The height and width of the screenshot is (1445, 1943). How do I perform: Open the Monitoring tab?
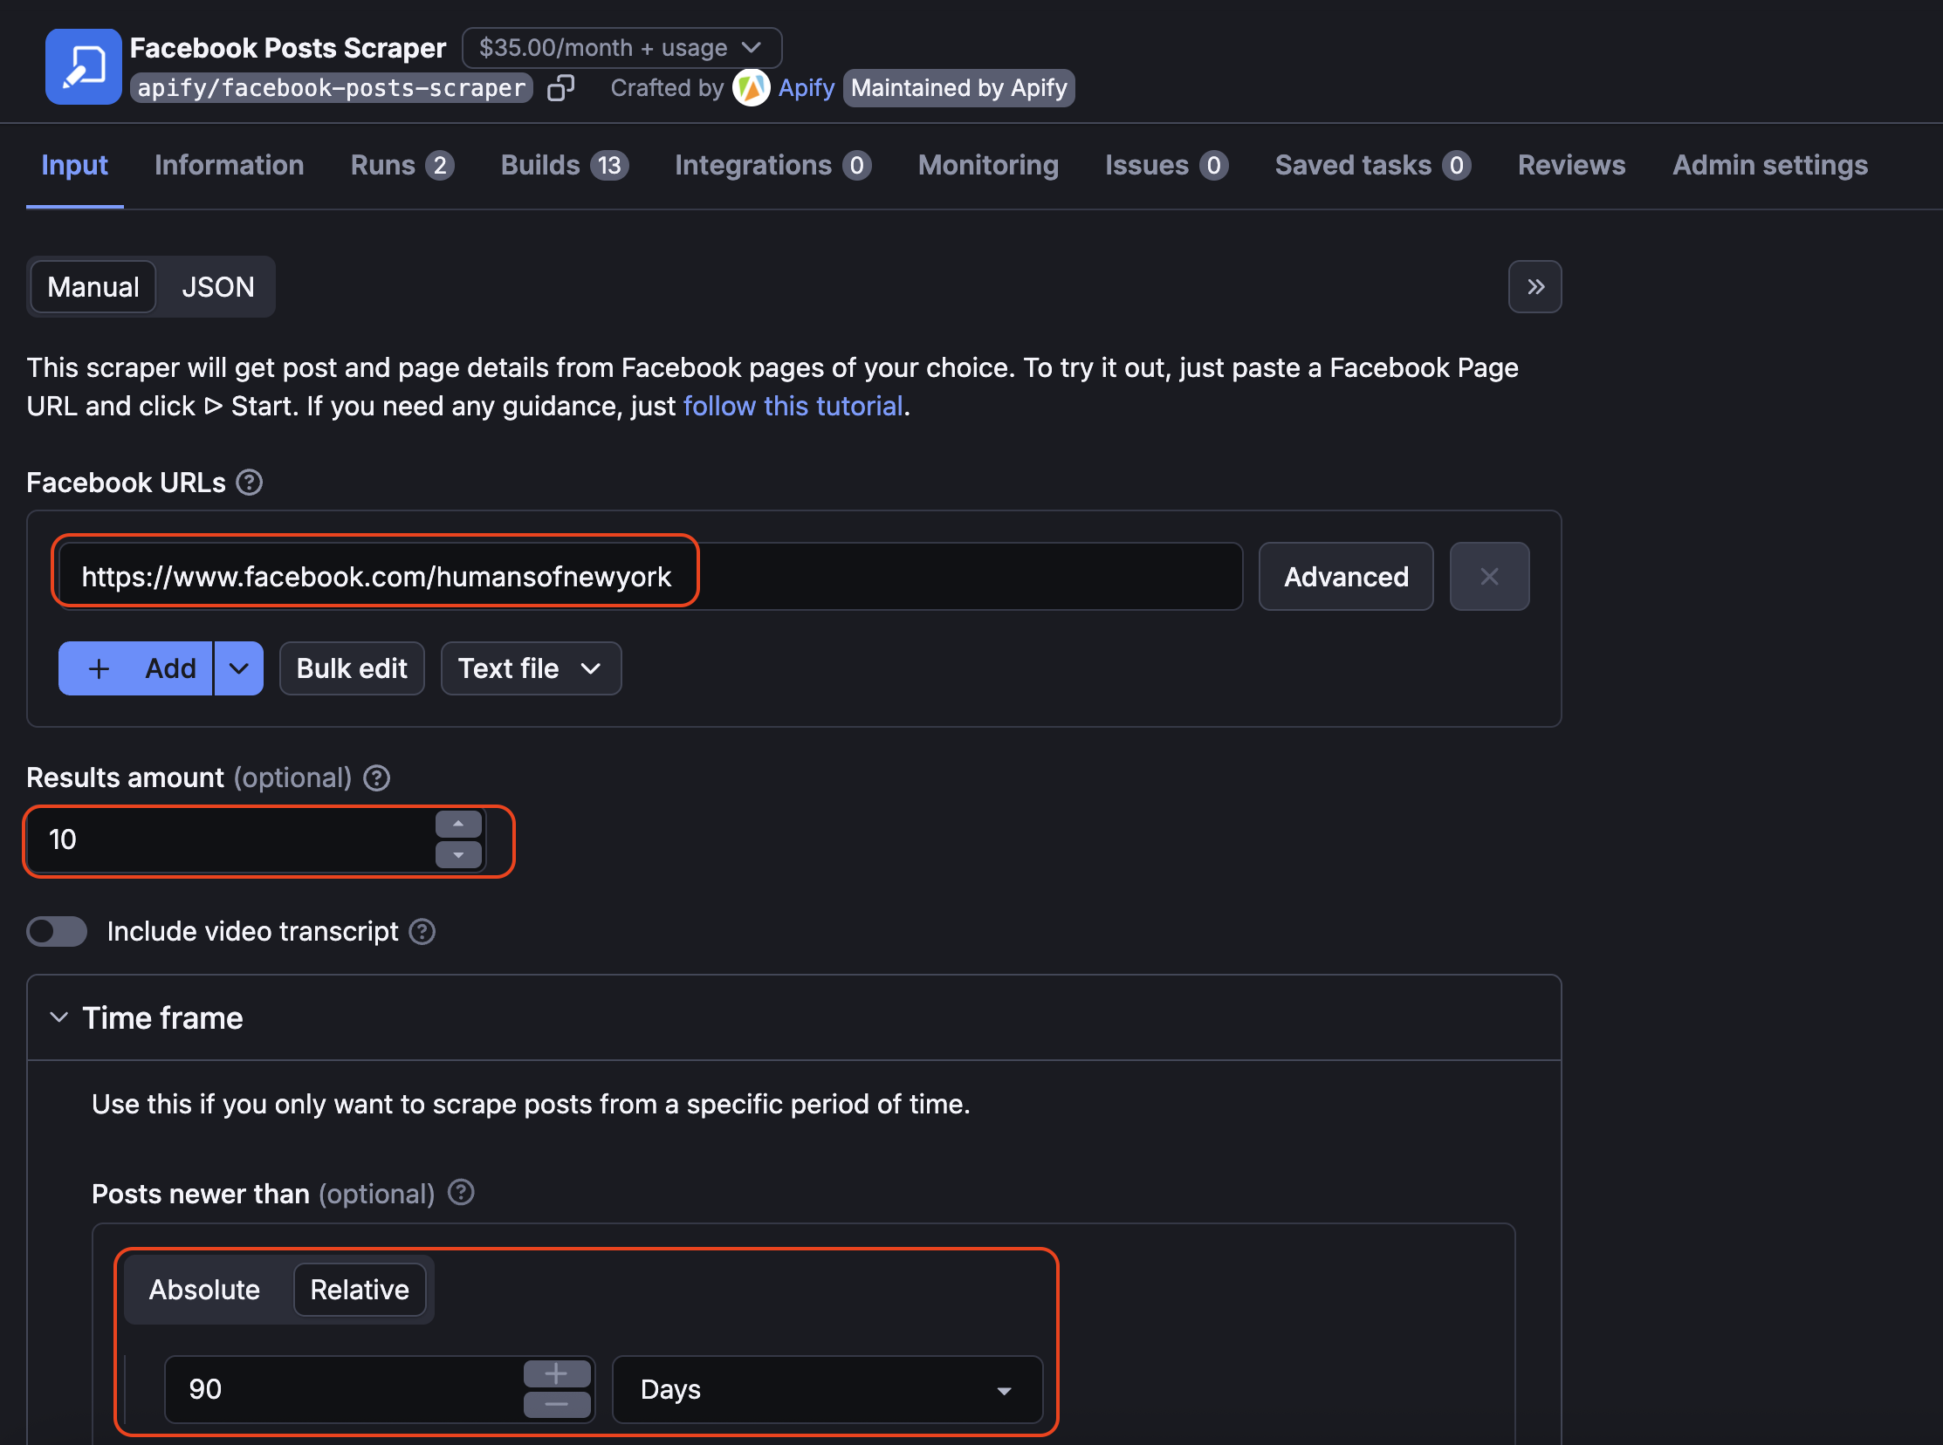click(x=988, y=165)
